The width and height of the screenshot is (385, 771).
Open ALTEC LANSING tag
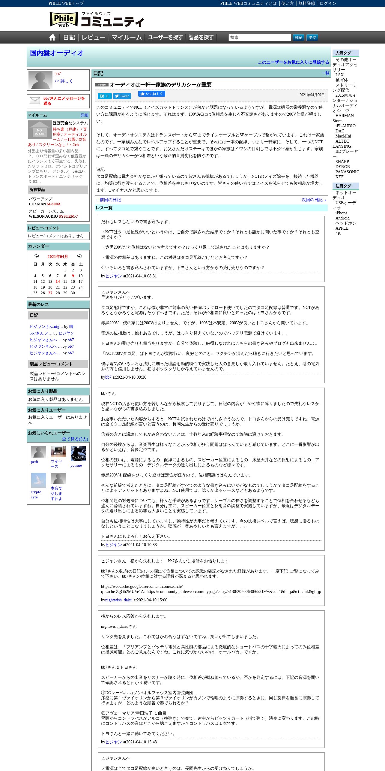tap(342, 144)
